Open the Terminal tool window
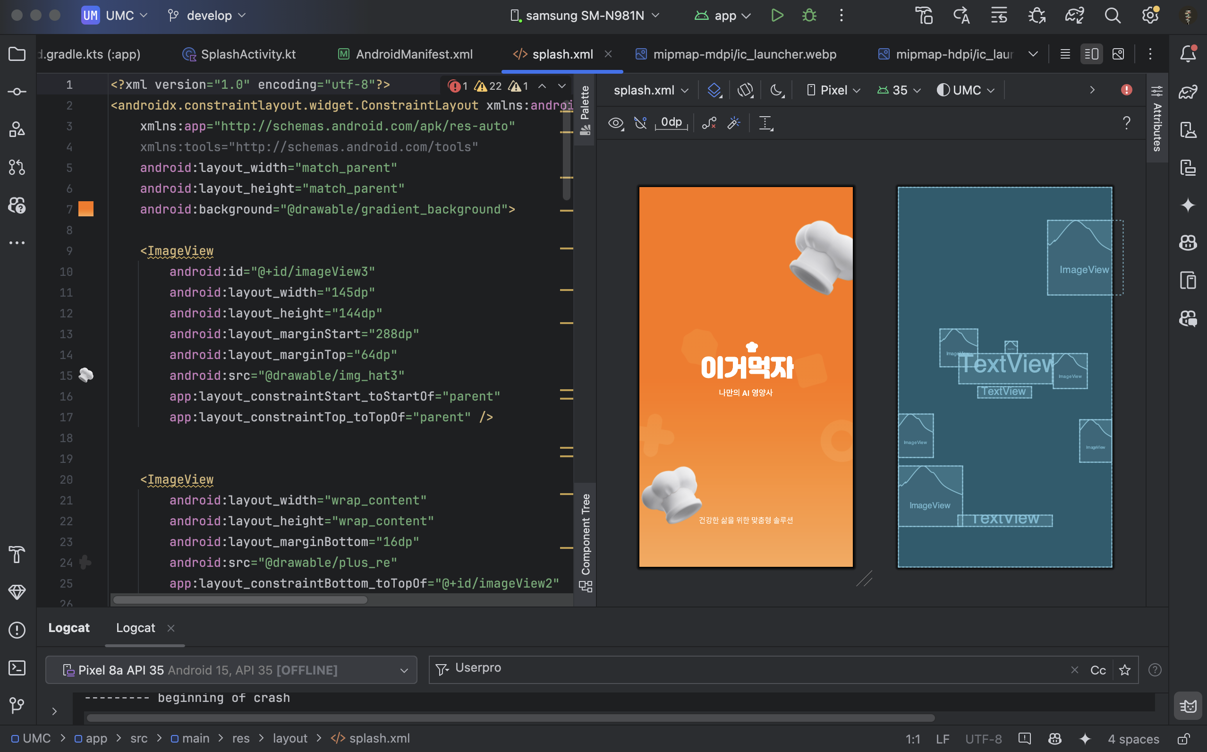Screen dimensions: 1207x752 click(17, 667)
